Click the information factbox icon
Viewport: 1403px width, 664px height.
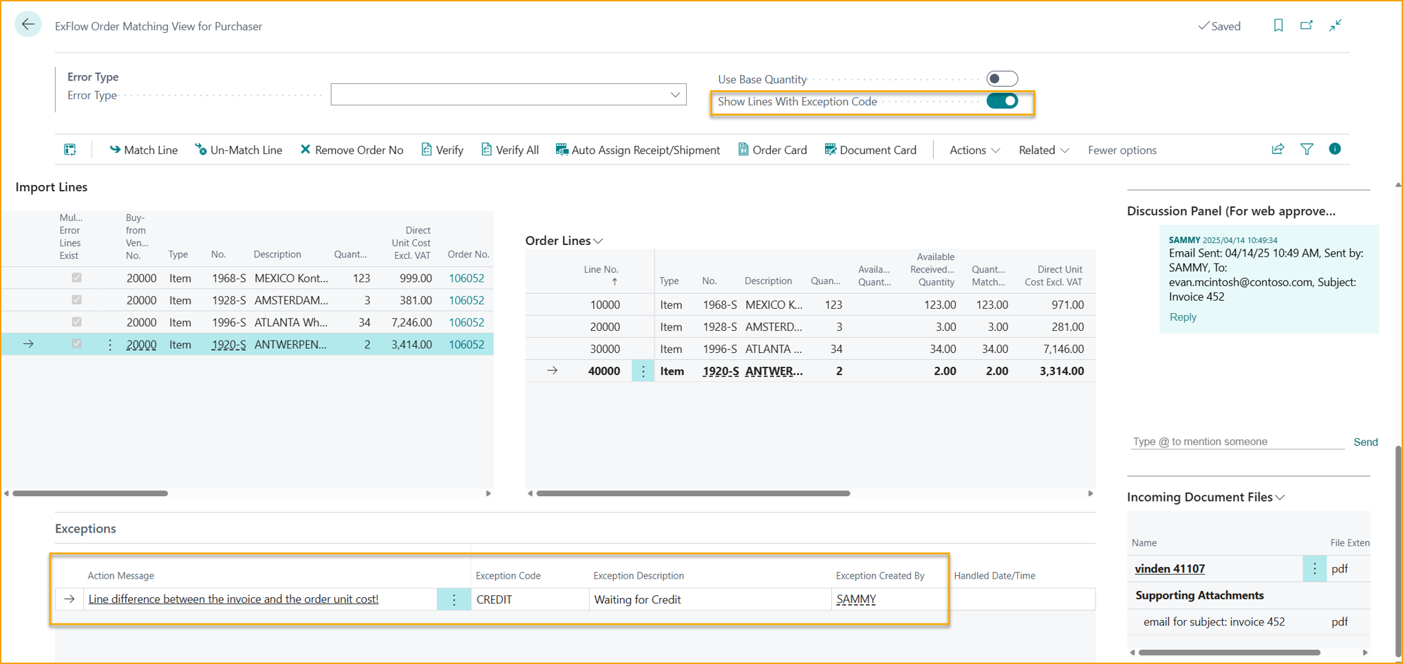tap(1334, 149)
